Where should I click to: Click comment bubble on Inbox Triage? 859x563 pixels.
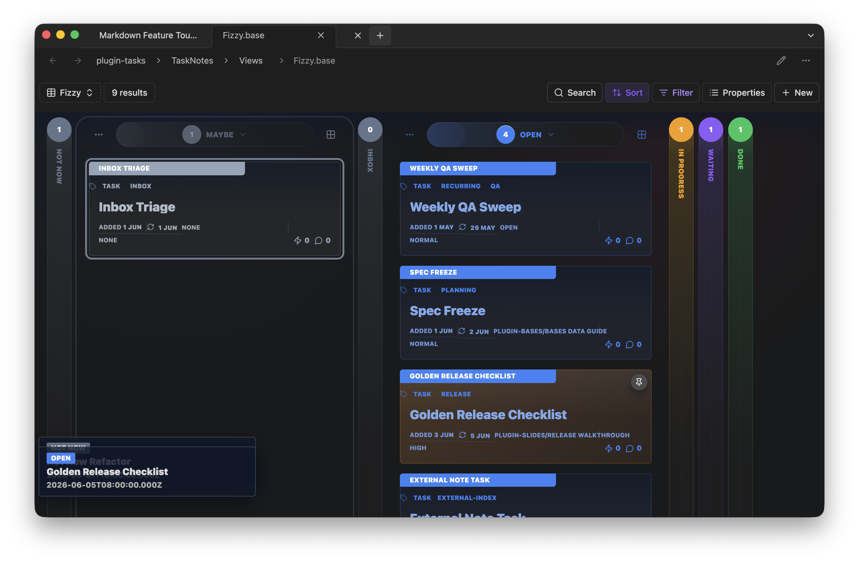322,240
